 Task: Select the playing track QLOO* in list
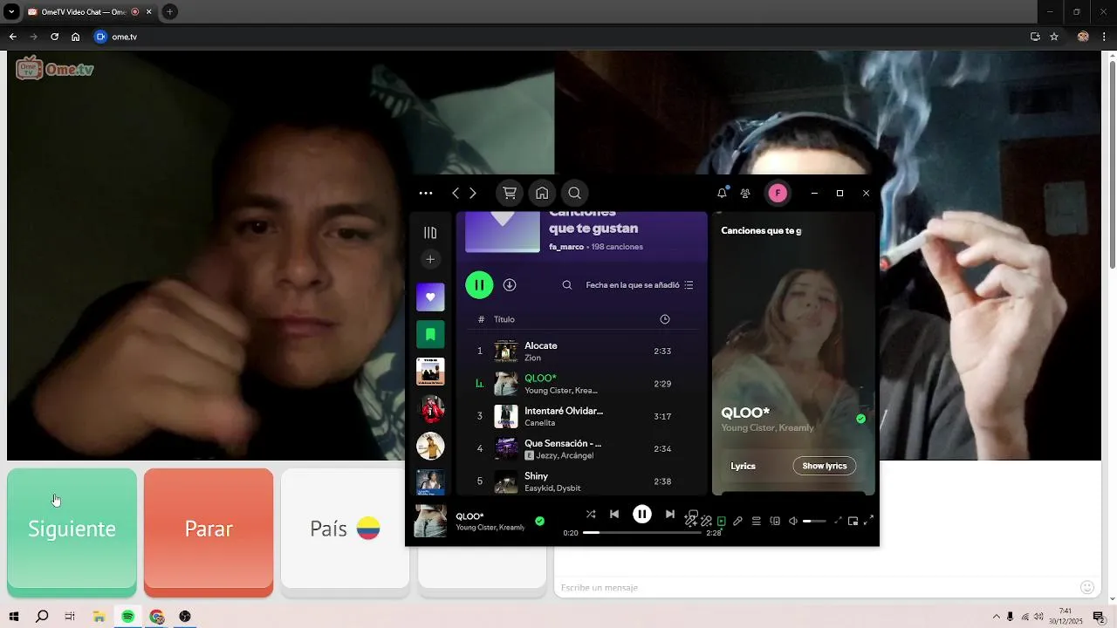[x=582, y=384]
